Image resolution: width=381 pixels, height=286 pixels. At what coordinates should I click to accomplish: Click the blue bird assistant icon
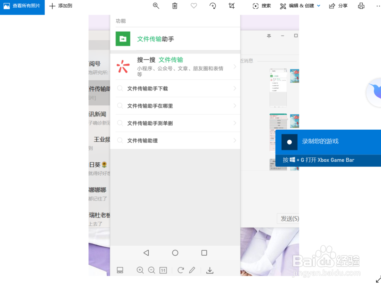[374, 92]
